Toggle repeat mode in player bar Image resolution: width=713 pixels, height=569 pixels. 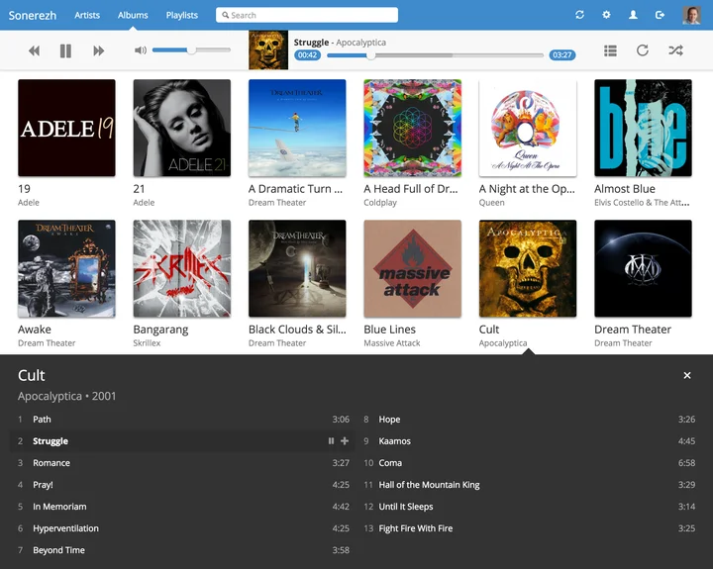[643, 50]
